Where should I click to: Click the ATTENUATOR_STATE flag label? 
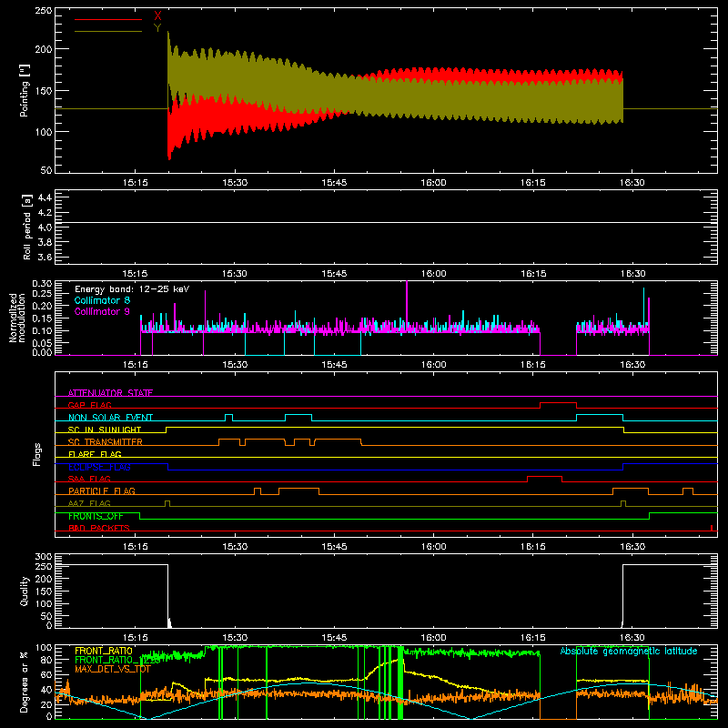pos(110,393)
